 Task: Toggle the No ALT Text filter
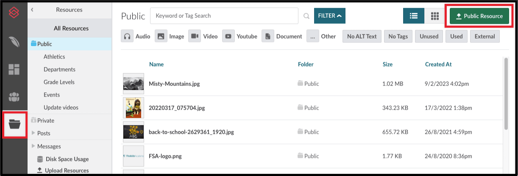pyautogui.click(x=362, y=36)
